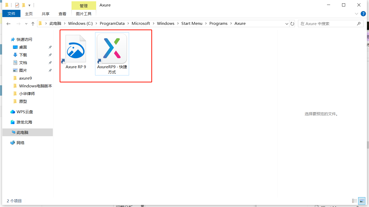
Task: Open the Windows电脑版本 folder in the sidebar
Action: [x=36, y=86]
